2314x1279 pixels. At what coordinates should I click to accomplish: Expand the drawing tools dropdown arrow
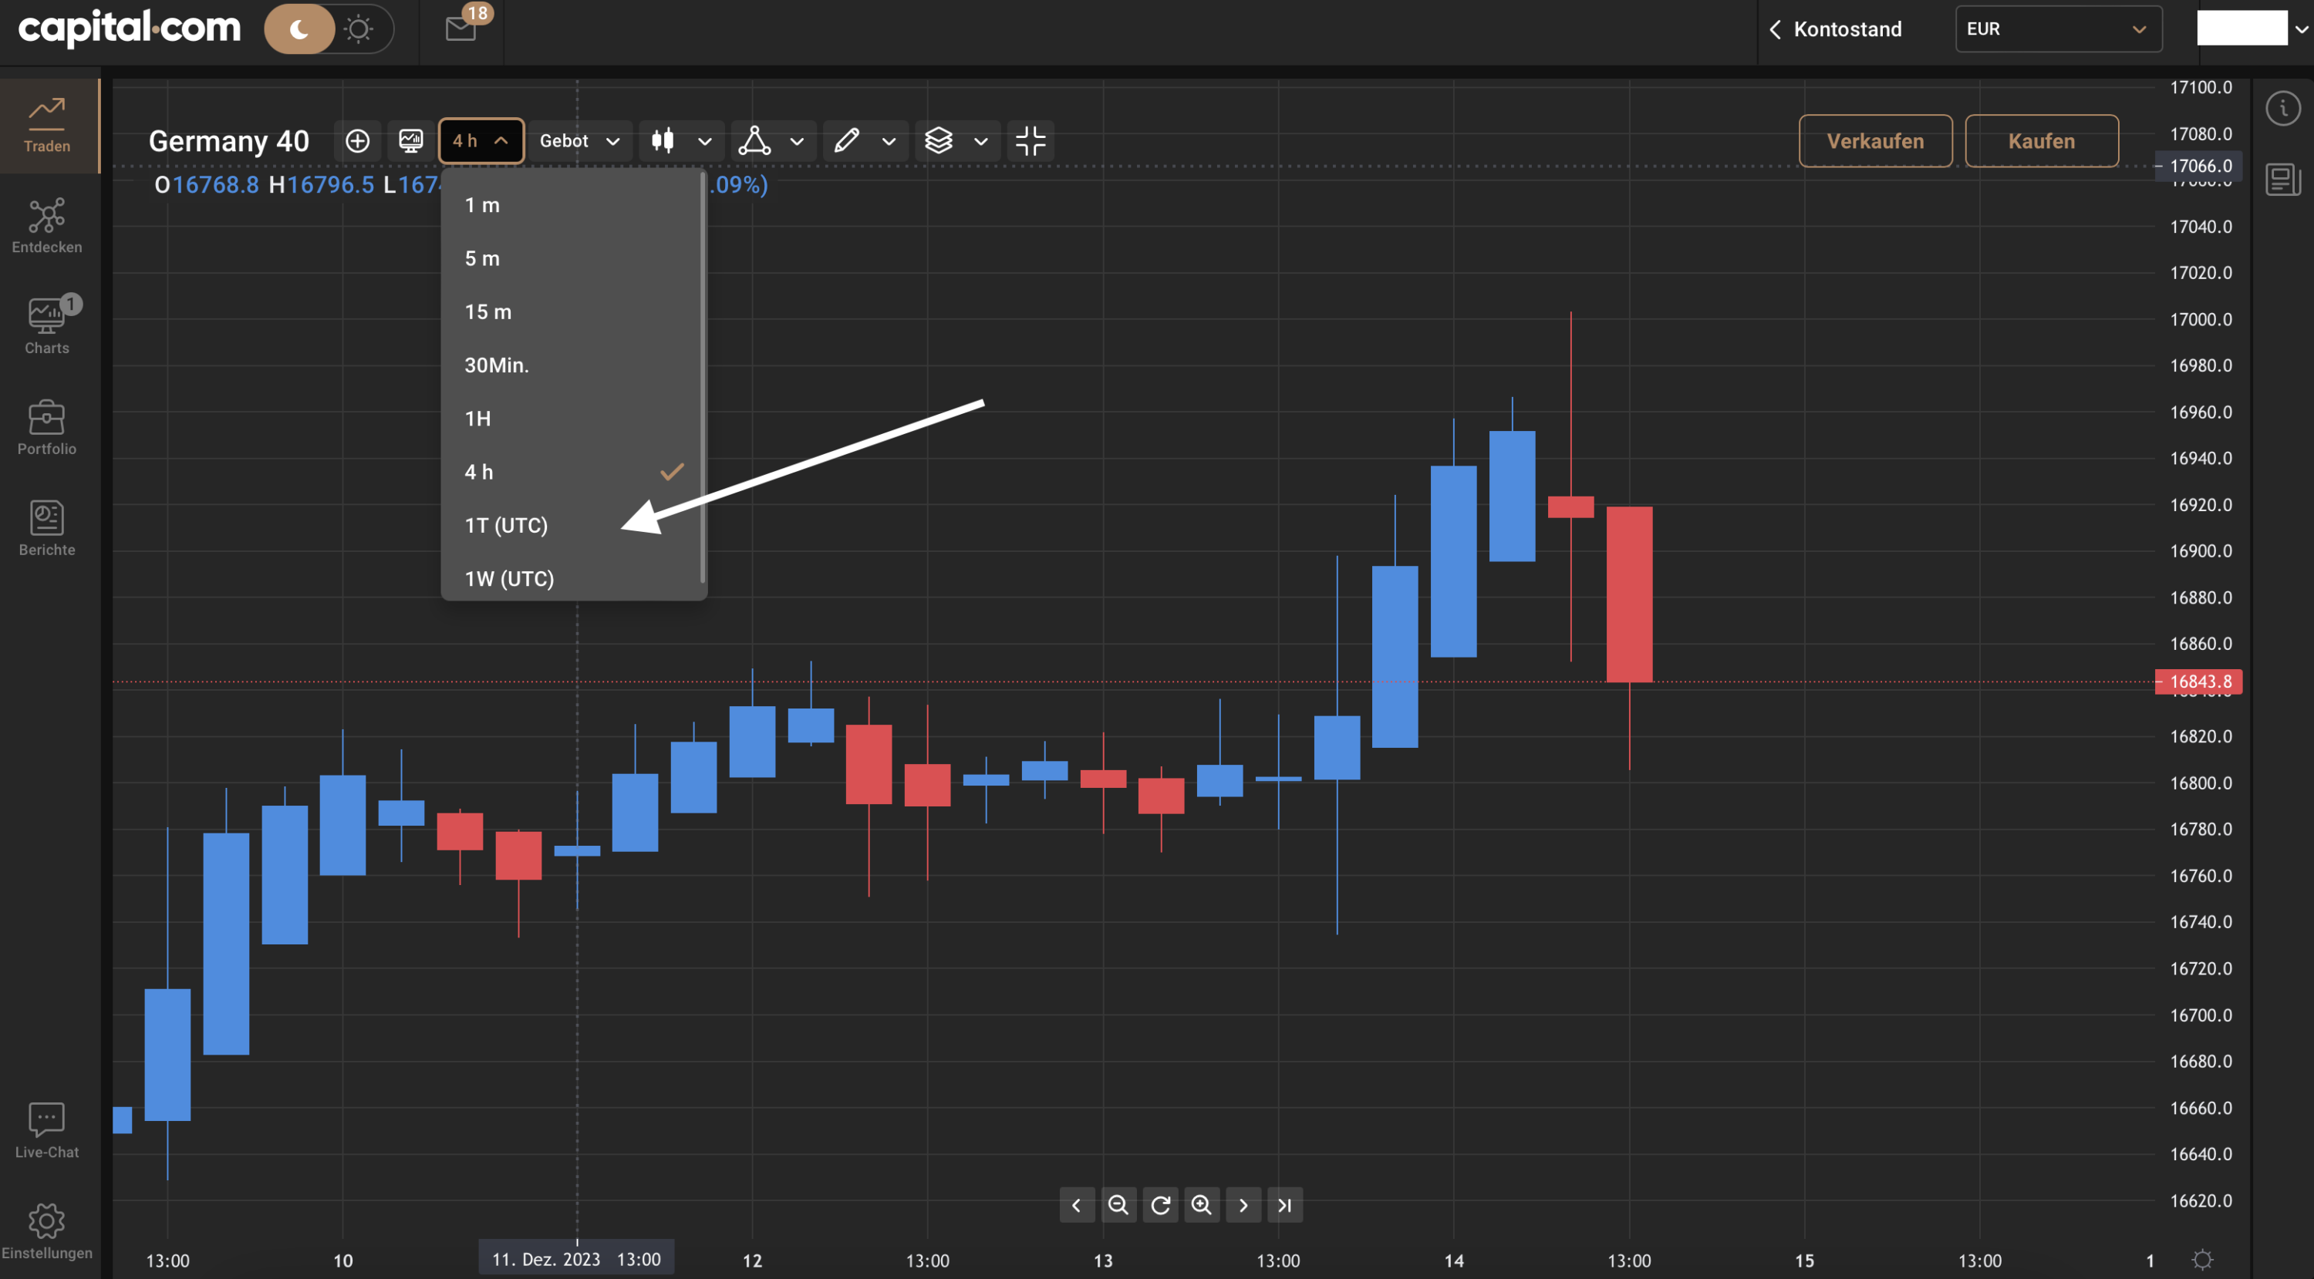[889, 141]
